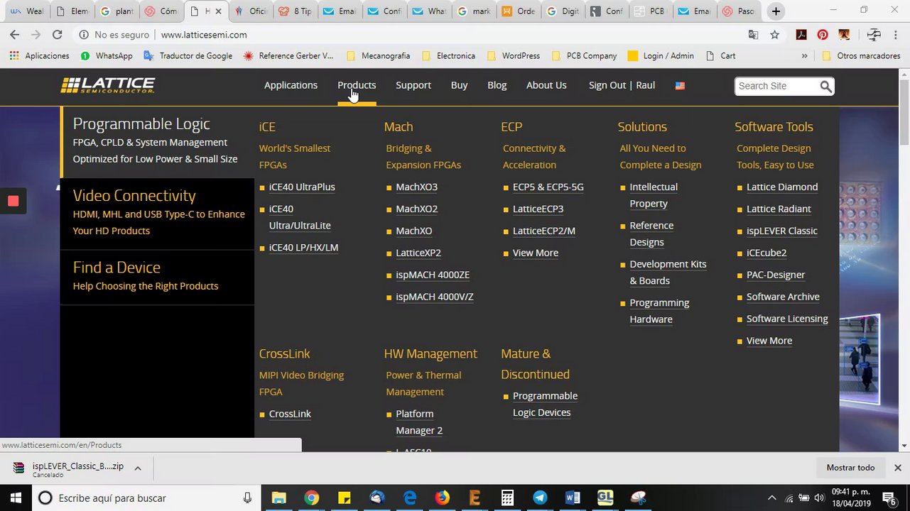Open the Applications menu

click(x=291, y=85)
